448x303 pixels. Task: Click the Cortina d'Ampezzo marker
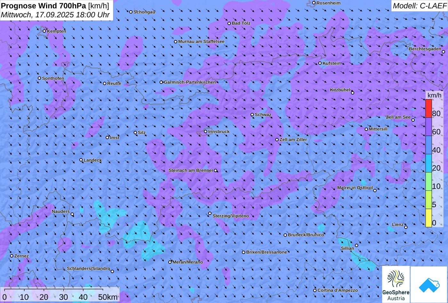pos(315,290)
